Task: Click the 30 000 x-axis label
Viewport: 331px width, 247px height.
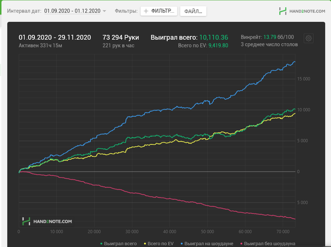Action: click(x=132, y=231)
